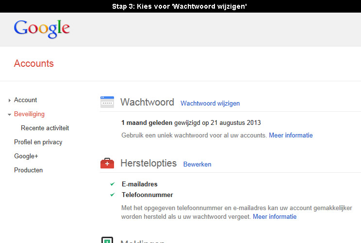The image size is (361, 243).
Task: Click the Telefoonnummer recovery entry
Action: tap(148, 195)
